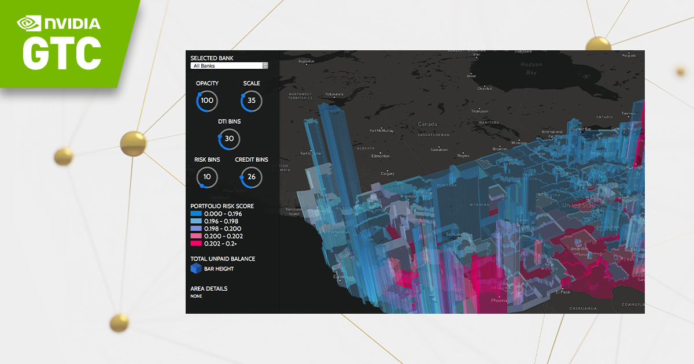Click the blue Bar Height cube icon
Image resolution: width=694 pixels, height=364 pixels.
[195, 269]
